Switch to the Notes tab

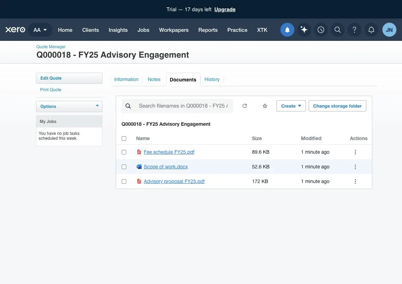(154, 79)
